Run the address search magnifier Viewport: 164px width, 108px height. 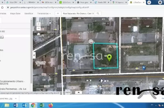(98, 13)
